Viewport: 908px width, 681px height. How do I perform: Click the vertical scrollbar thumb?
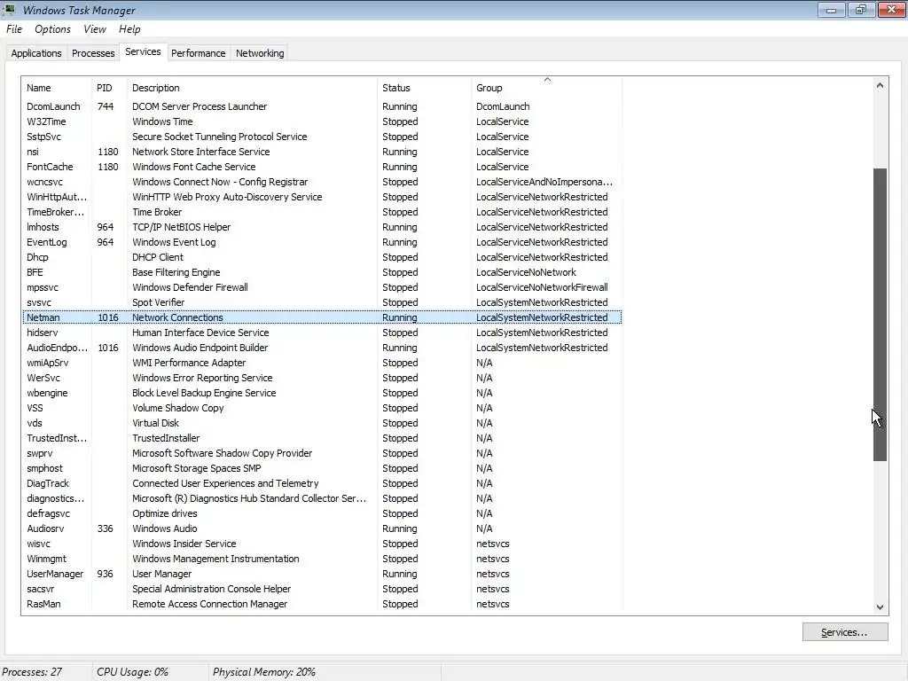(880, 315)
